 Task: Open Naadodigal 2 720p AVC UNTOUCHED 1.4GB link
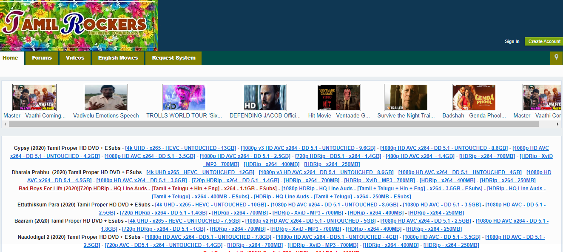click(163, 245)
